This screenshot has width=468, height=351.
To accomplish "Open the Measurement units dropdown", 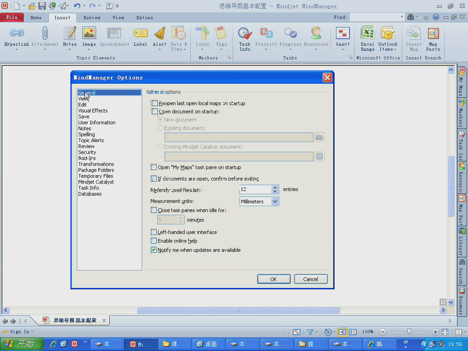I will pos(275,202).
